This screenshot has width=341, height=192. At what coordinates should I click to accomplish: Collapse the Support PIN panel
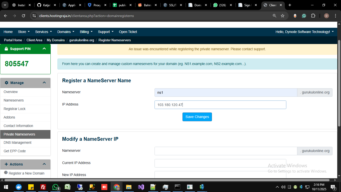coord(44,49)
